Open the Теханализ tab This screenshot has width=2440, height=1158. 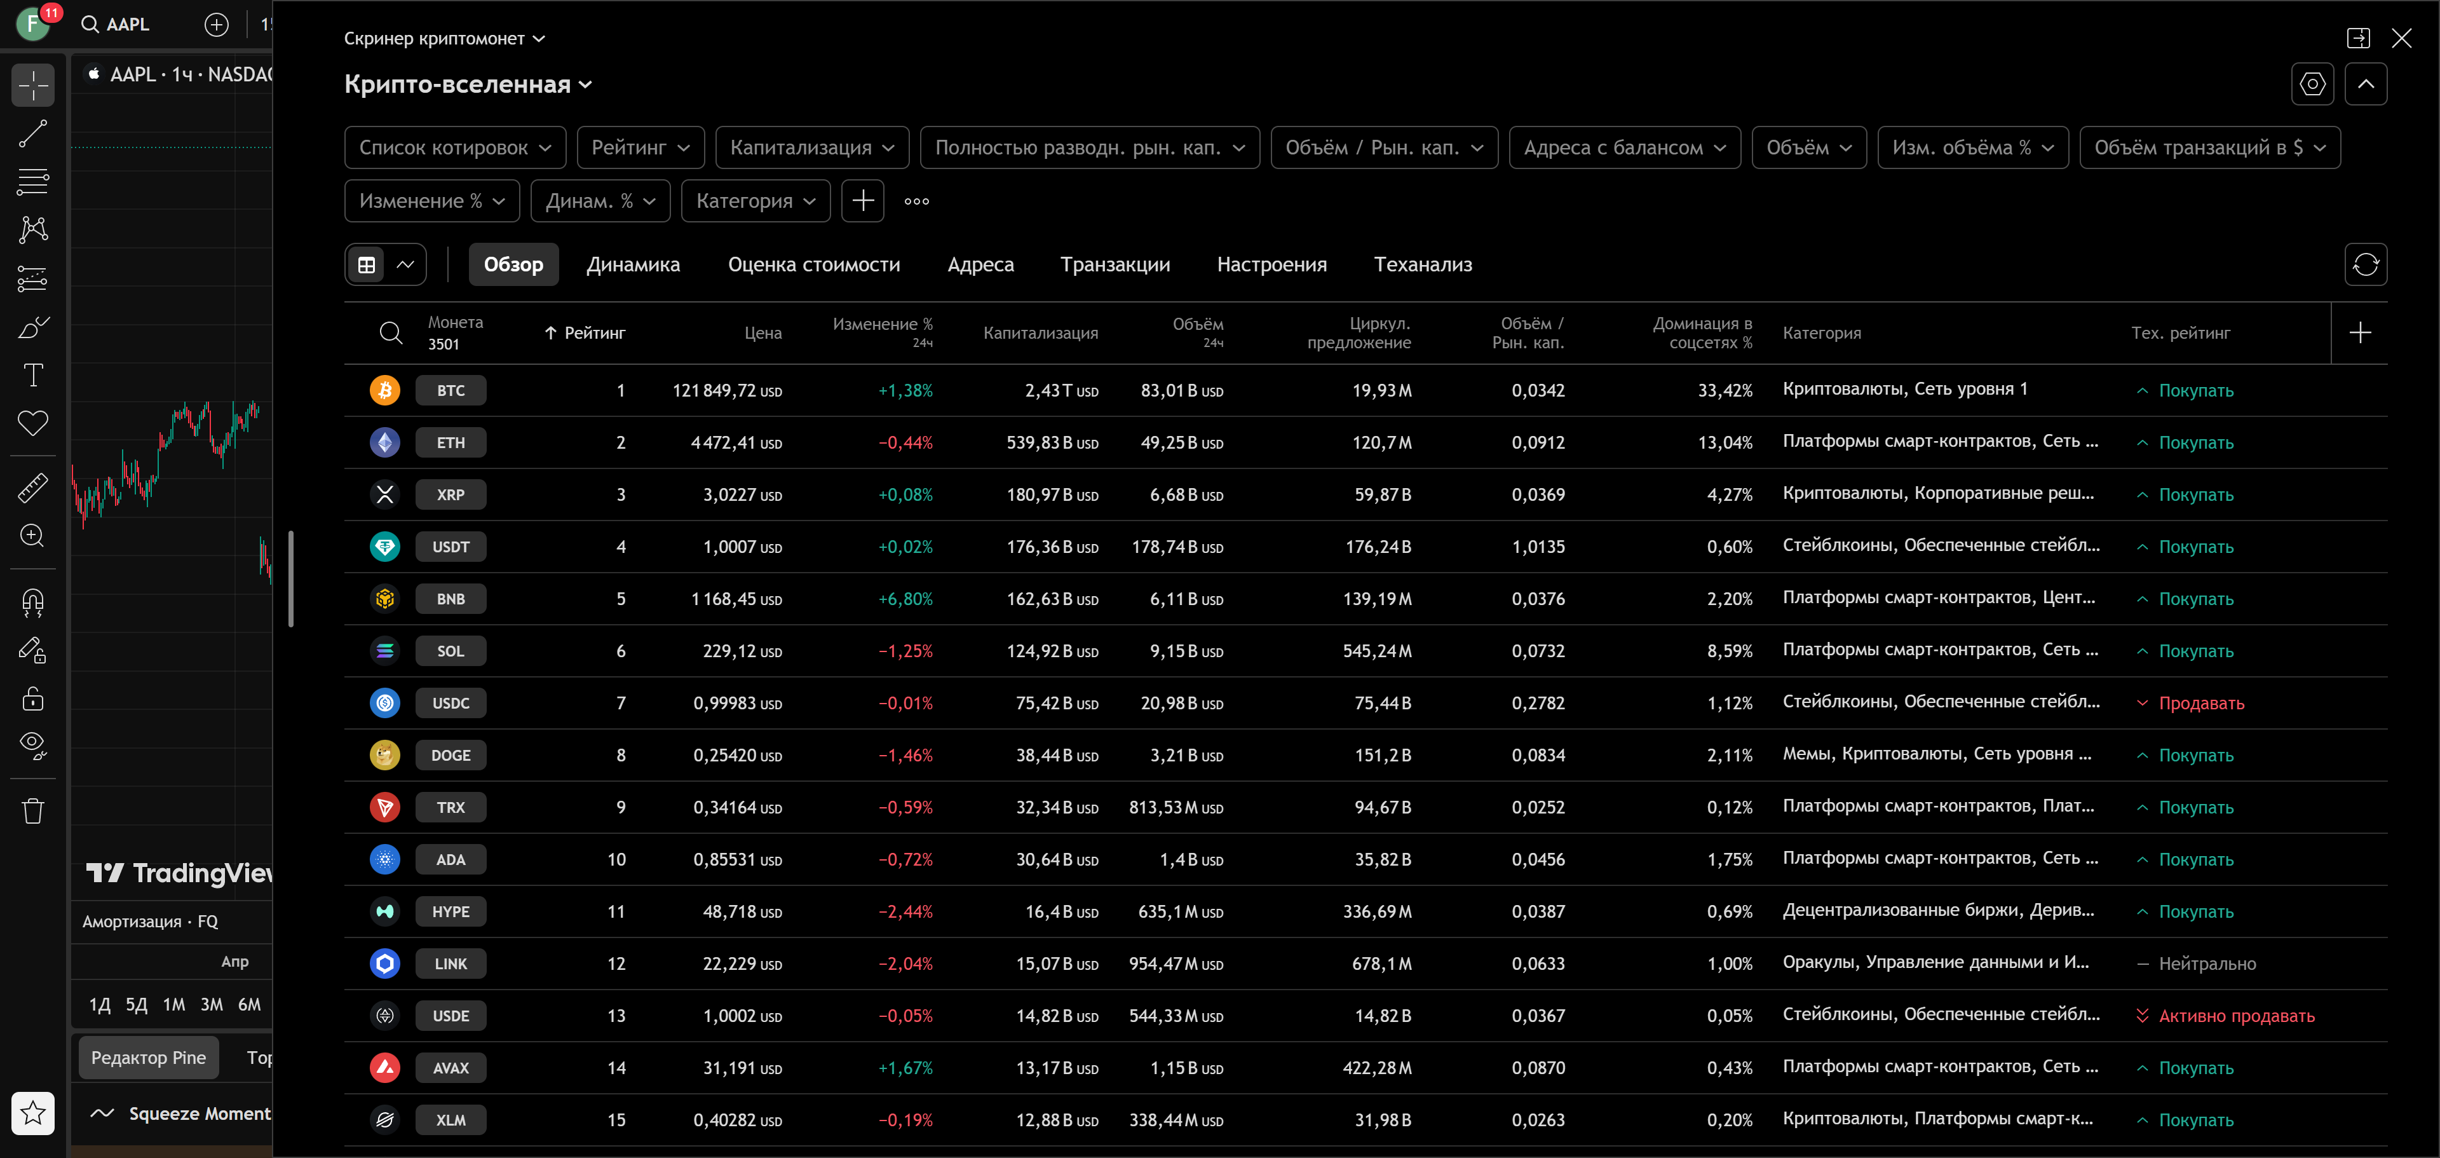[1423, 264]
